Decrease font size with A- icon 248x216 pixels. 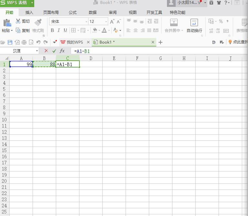(119, 21)
